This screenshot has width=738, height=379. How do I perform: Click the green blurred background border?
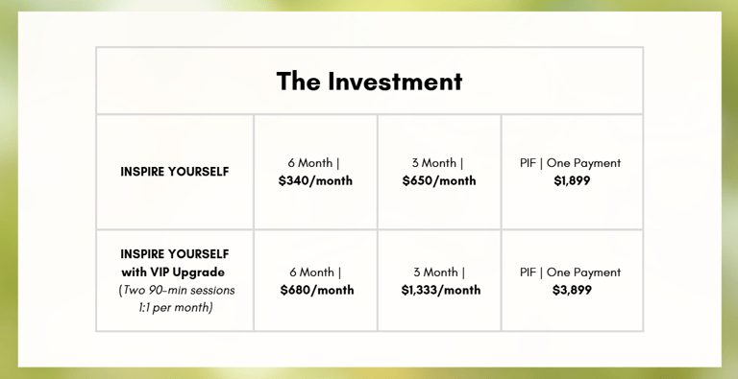pos(9,188)
